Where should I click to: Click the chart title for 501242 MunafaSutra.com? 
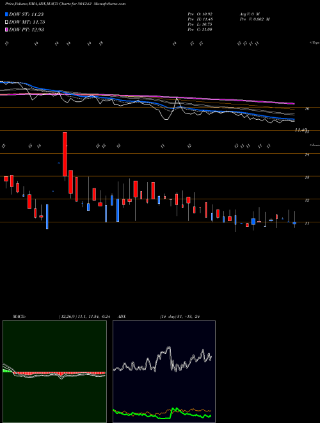tap(65, 4)
